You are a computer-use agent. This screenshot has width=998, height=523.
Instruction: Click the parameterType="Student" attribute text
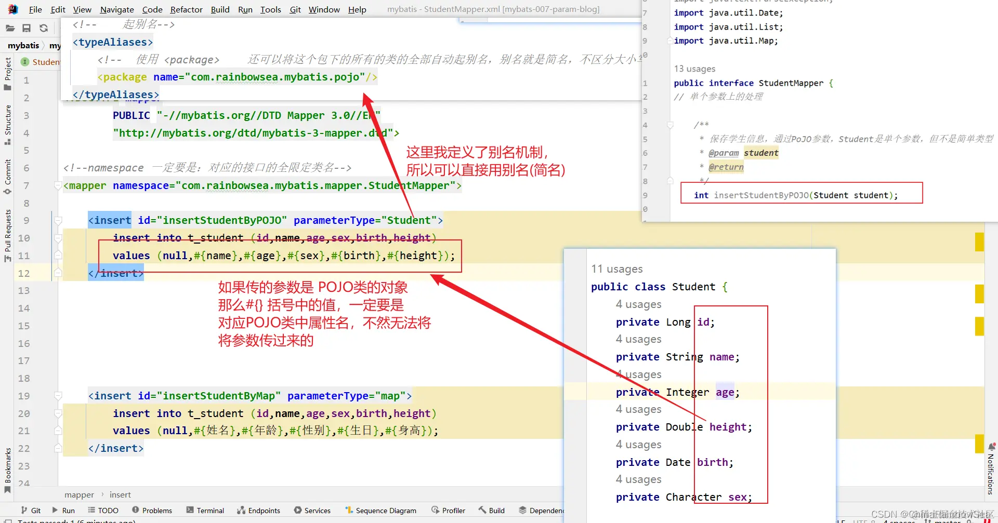[x=365, y=220]
